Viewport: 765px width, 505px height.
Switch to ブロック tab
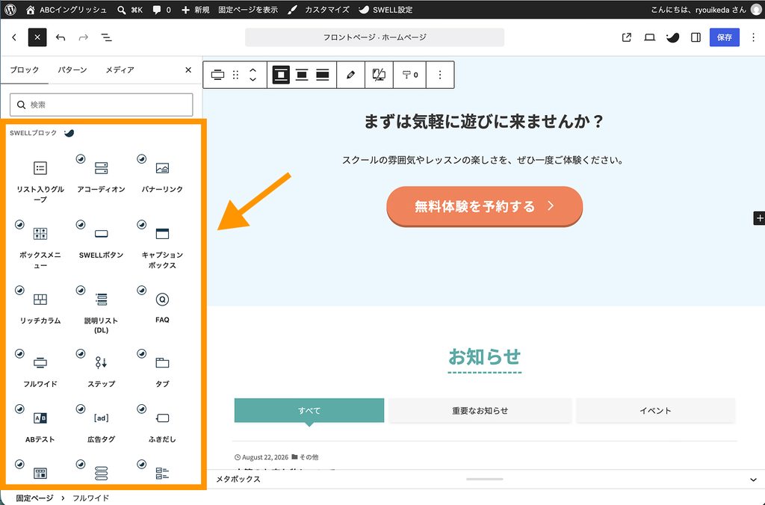(x=25, y=69)
